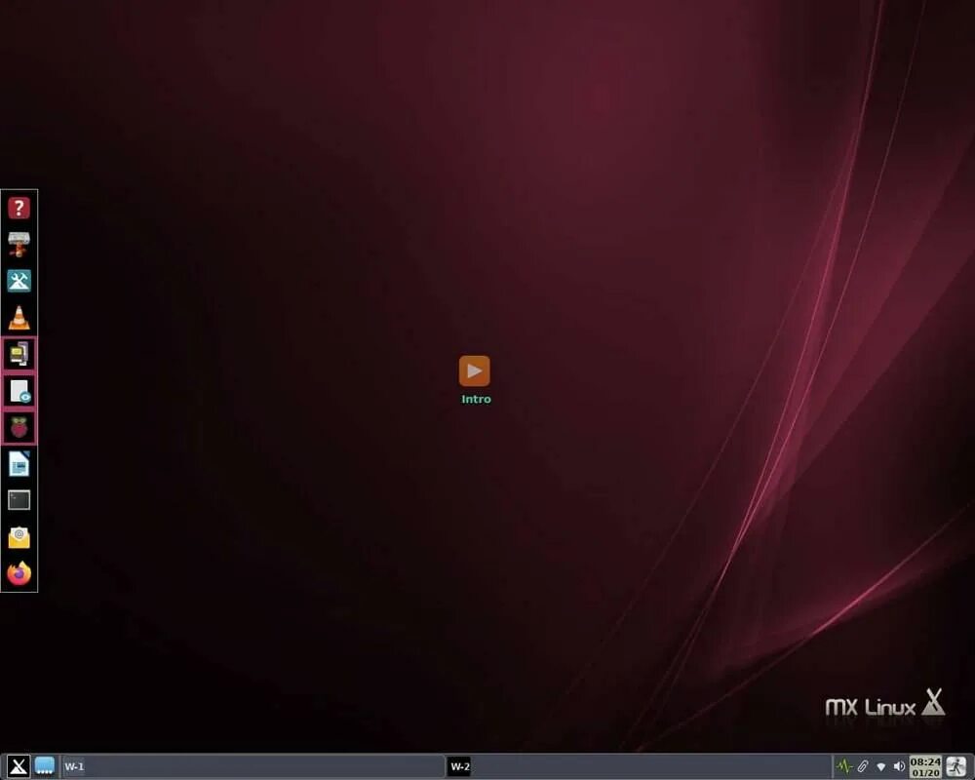Open the Raspberry Pi tool icon
The height and width of the screenshot is (780, 975).
[x=18, y=427]
